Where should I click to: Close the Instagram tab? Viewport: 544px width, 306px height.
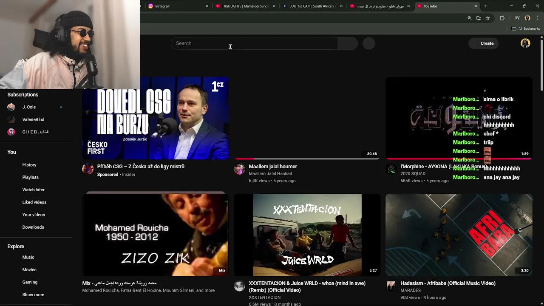[x=207, y=6]
